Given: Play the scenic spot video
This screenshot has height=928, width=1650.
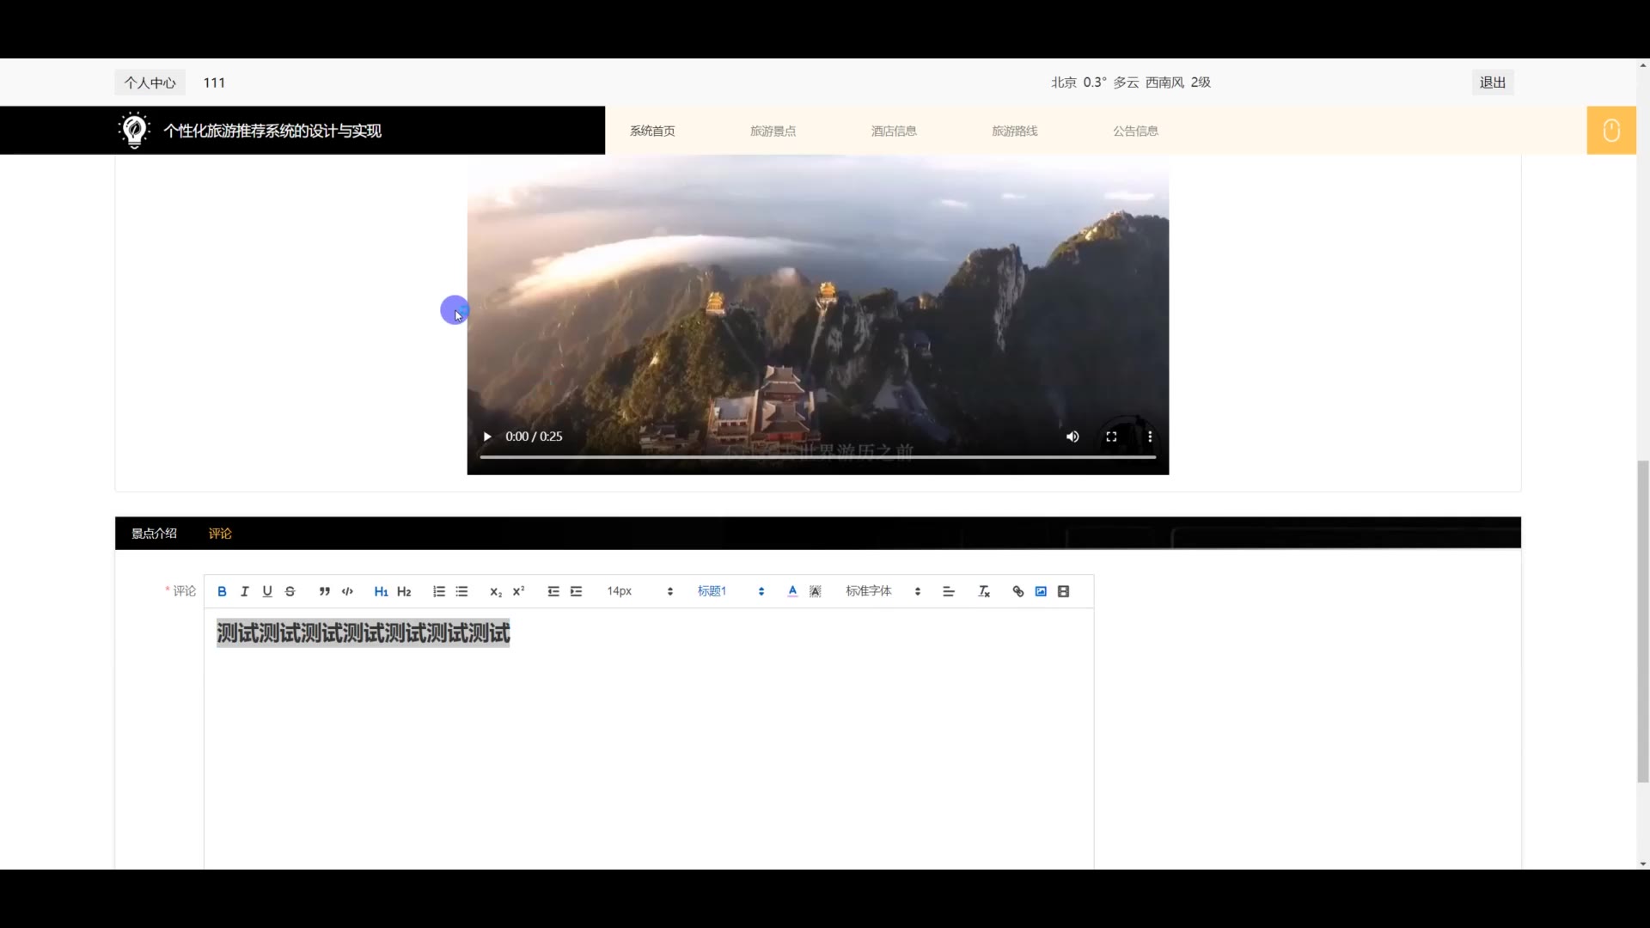Looking at the screenshot, I should (x=487, y=437).
